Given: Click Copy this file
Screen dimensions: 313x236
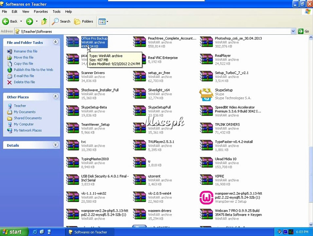Looking at the screenshot, I should click(x=23, y=64).
